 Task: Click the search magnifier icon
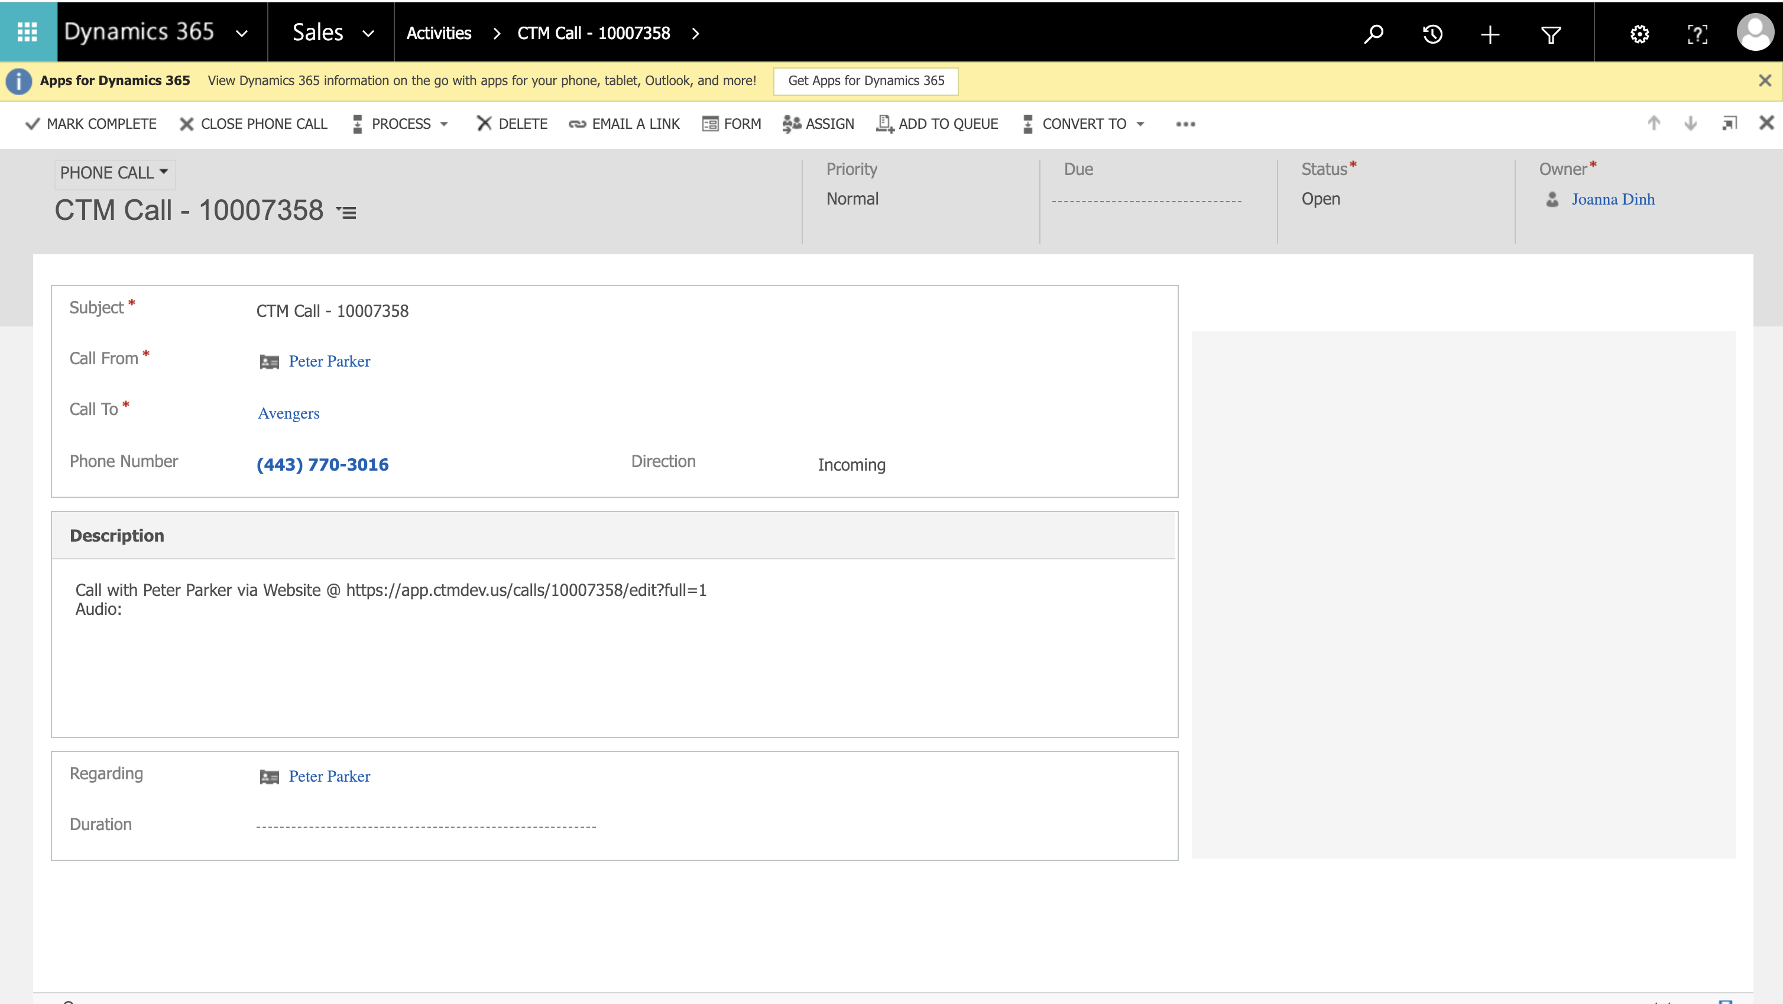tap(1373, 33)
